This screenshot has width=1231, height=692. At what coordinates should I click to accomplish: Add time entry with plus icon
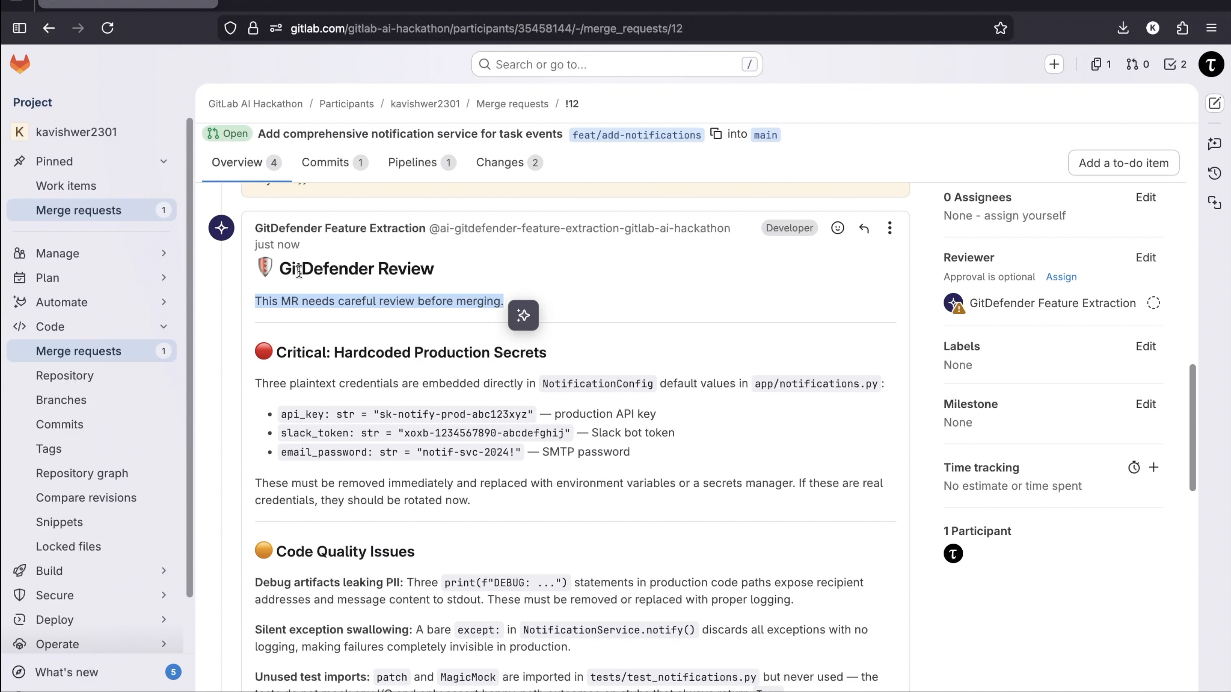tap(1154, 467)
